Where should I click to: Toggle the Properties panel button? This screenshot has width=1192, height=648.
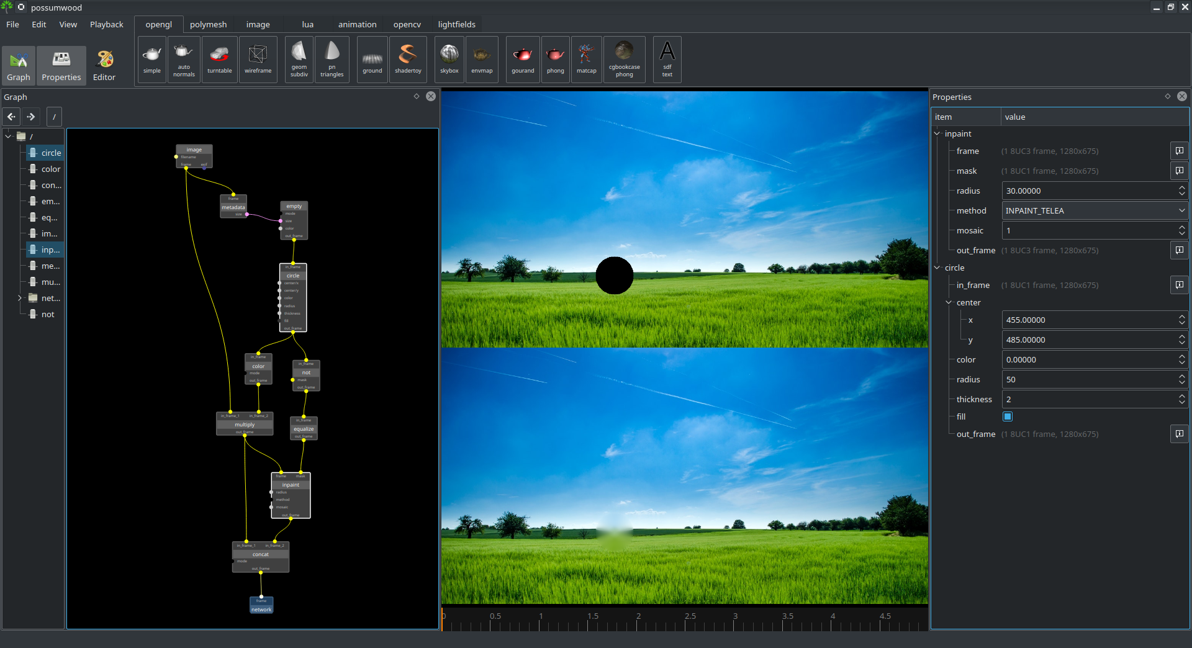click(x=61, y=66)
